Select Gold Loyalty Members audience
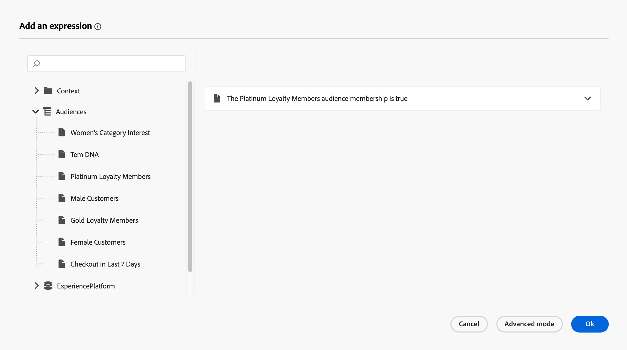This screenshot has width=627, height=350. point(104,220)
